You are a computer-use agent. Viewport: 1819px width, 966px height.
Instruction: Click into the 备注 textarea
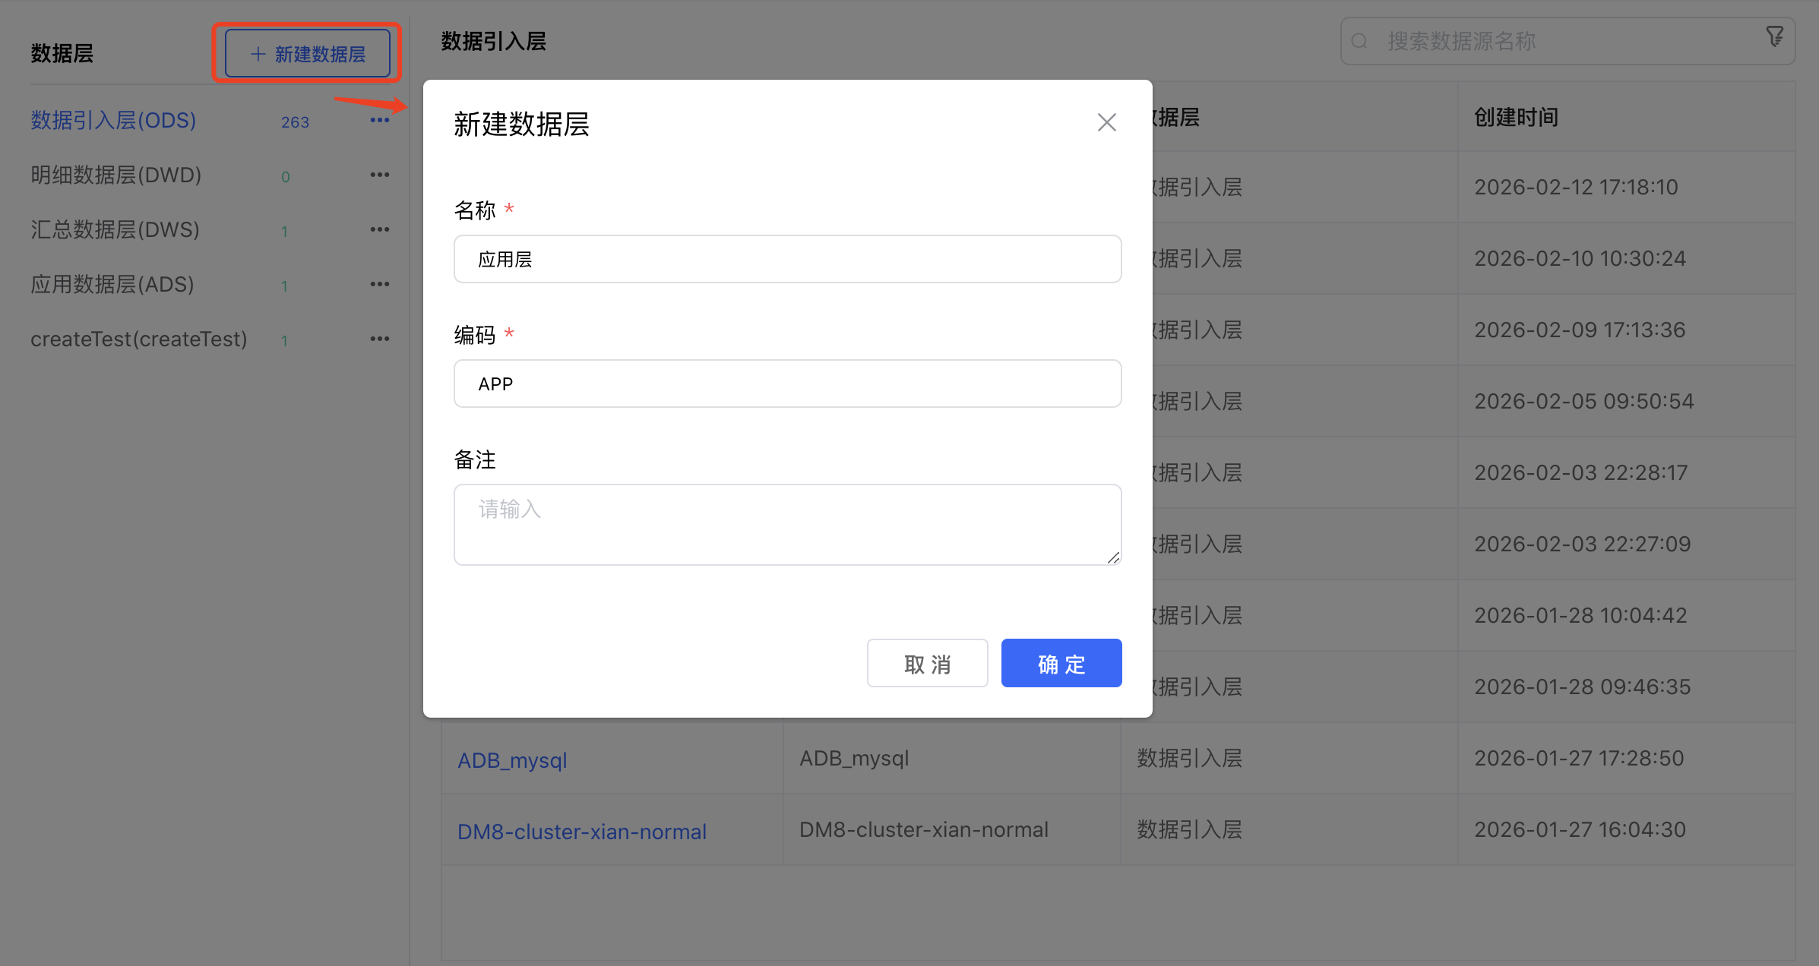tap(787, 525)
